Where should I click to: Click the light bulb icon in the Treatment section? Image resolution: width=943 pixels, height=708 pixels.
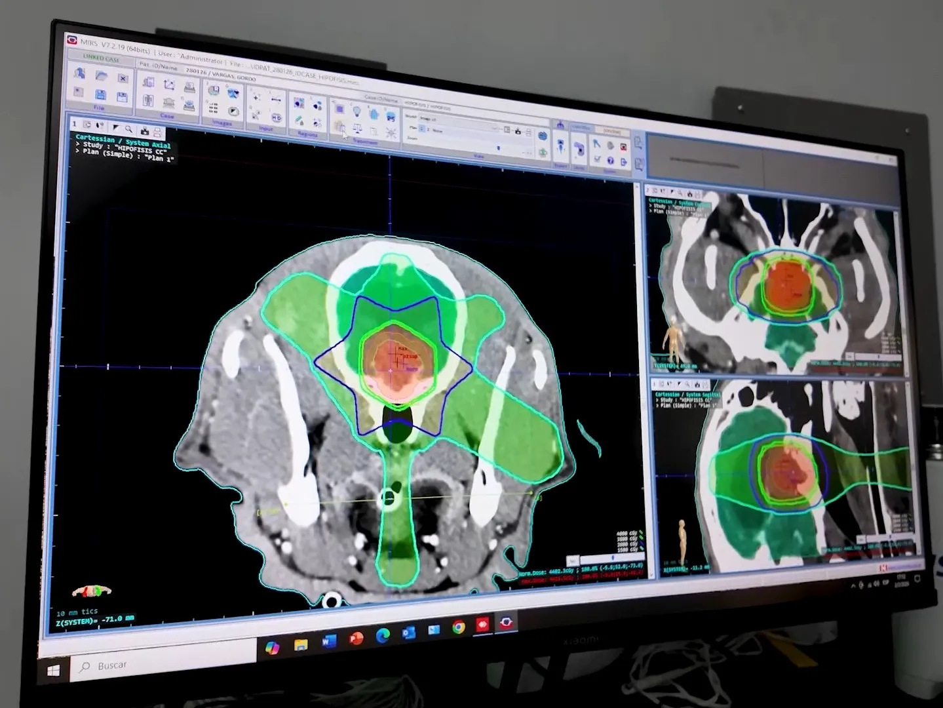click(x=356, y=110)
